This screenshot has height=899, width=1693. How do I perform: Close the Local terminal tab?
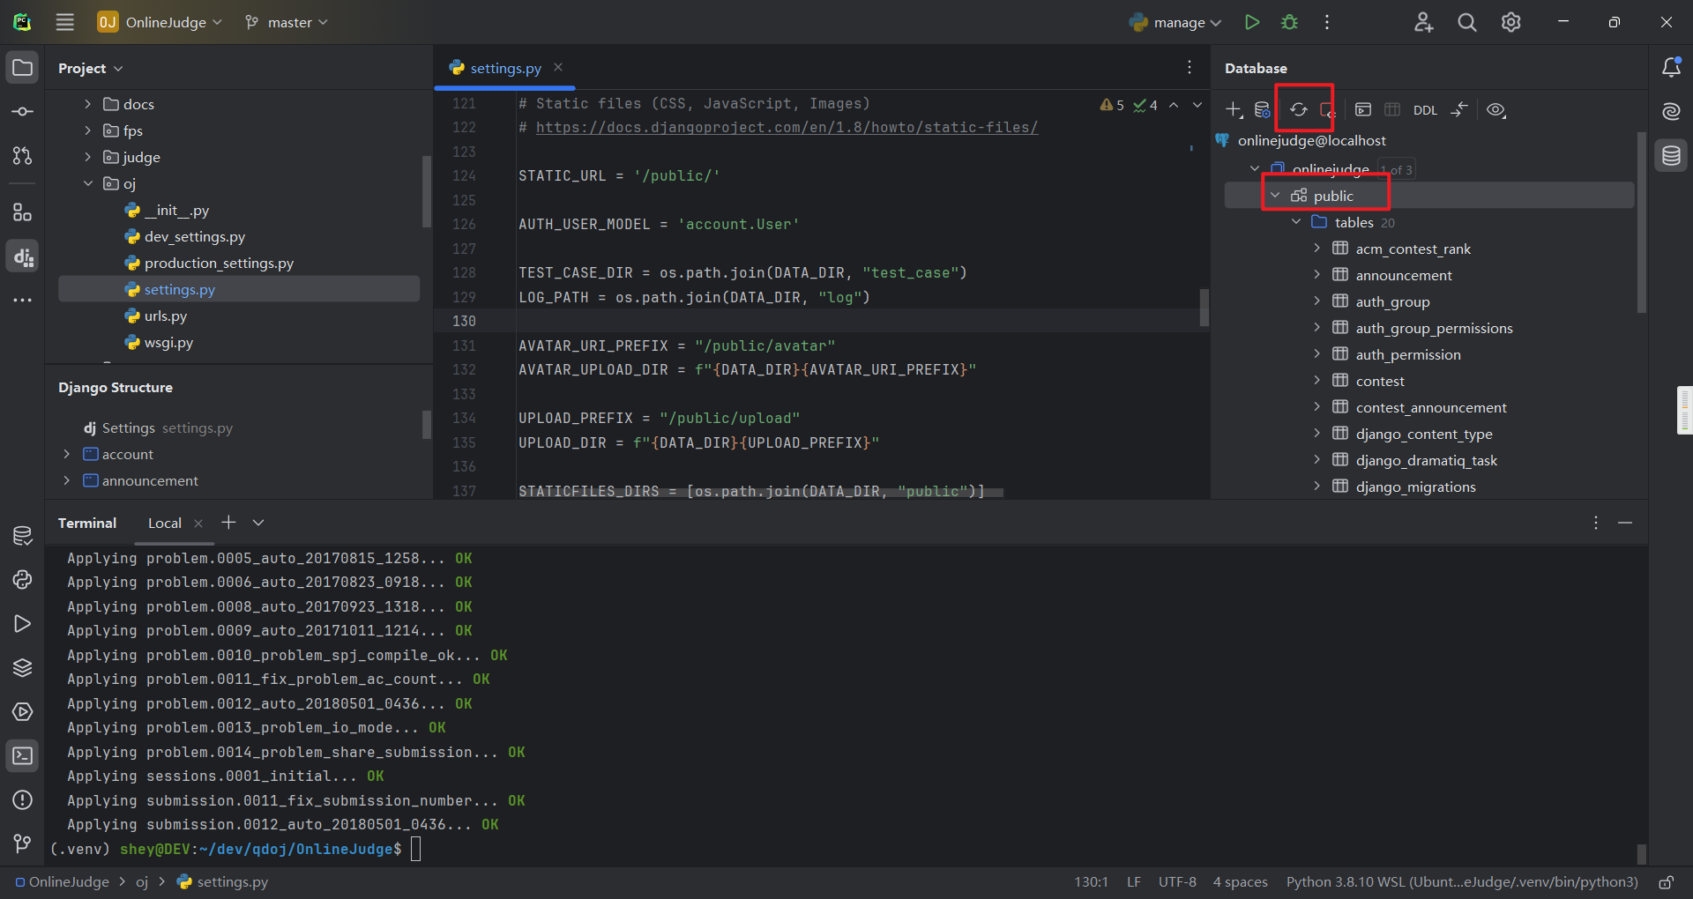[198, 524]
